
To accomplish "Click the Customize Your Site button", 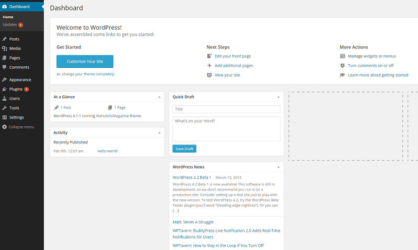I will 85,62.
